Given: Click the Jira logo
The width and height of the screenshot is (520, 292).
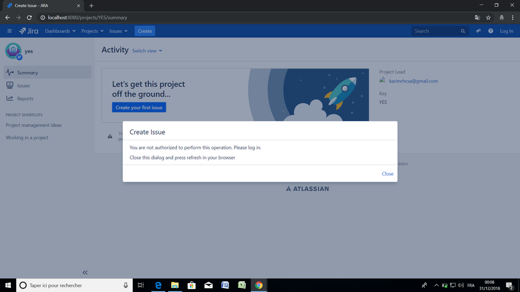Looking at the screenshot, I should click(29, 31).
